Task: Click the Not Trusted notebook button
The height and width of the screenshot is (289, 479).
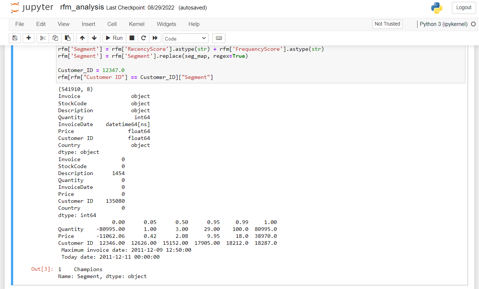Action: click(x=387, y=24)
